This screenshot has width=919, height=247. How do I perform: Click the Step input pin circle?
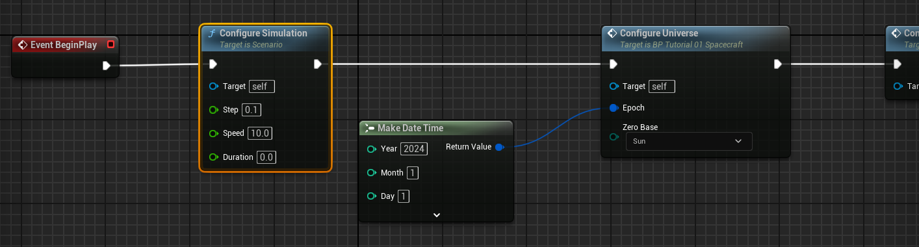point(213,110)
